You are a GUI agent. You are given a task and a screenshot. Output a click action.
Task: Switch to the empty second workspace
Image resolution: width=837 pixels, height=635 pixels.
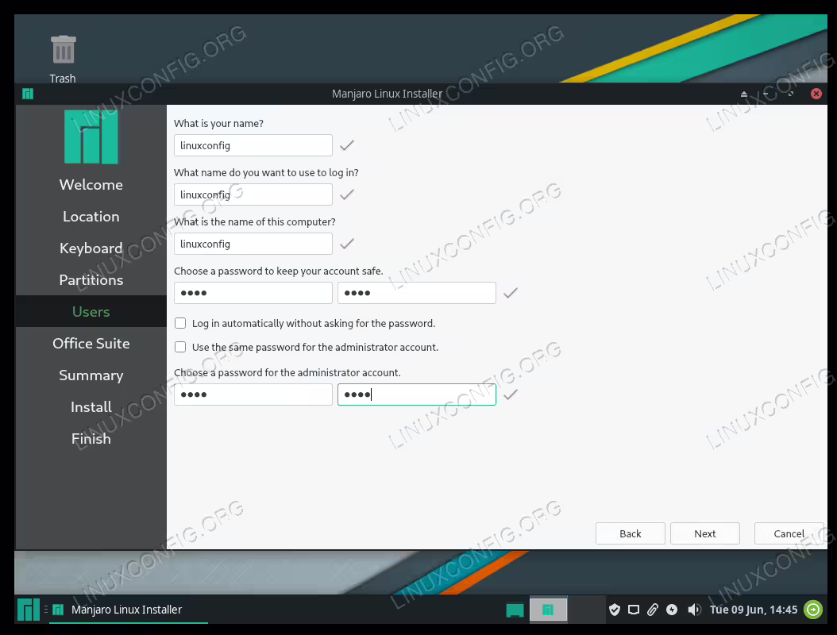pyautogui.click(x=585, y=610)
